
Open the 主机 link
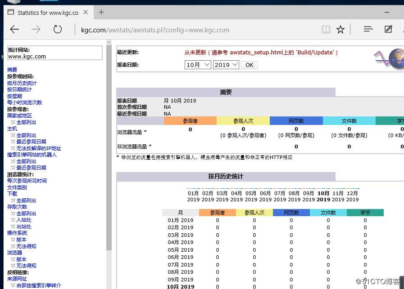pyautogui.click(x=12, y=129)
